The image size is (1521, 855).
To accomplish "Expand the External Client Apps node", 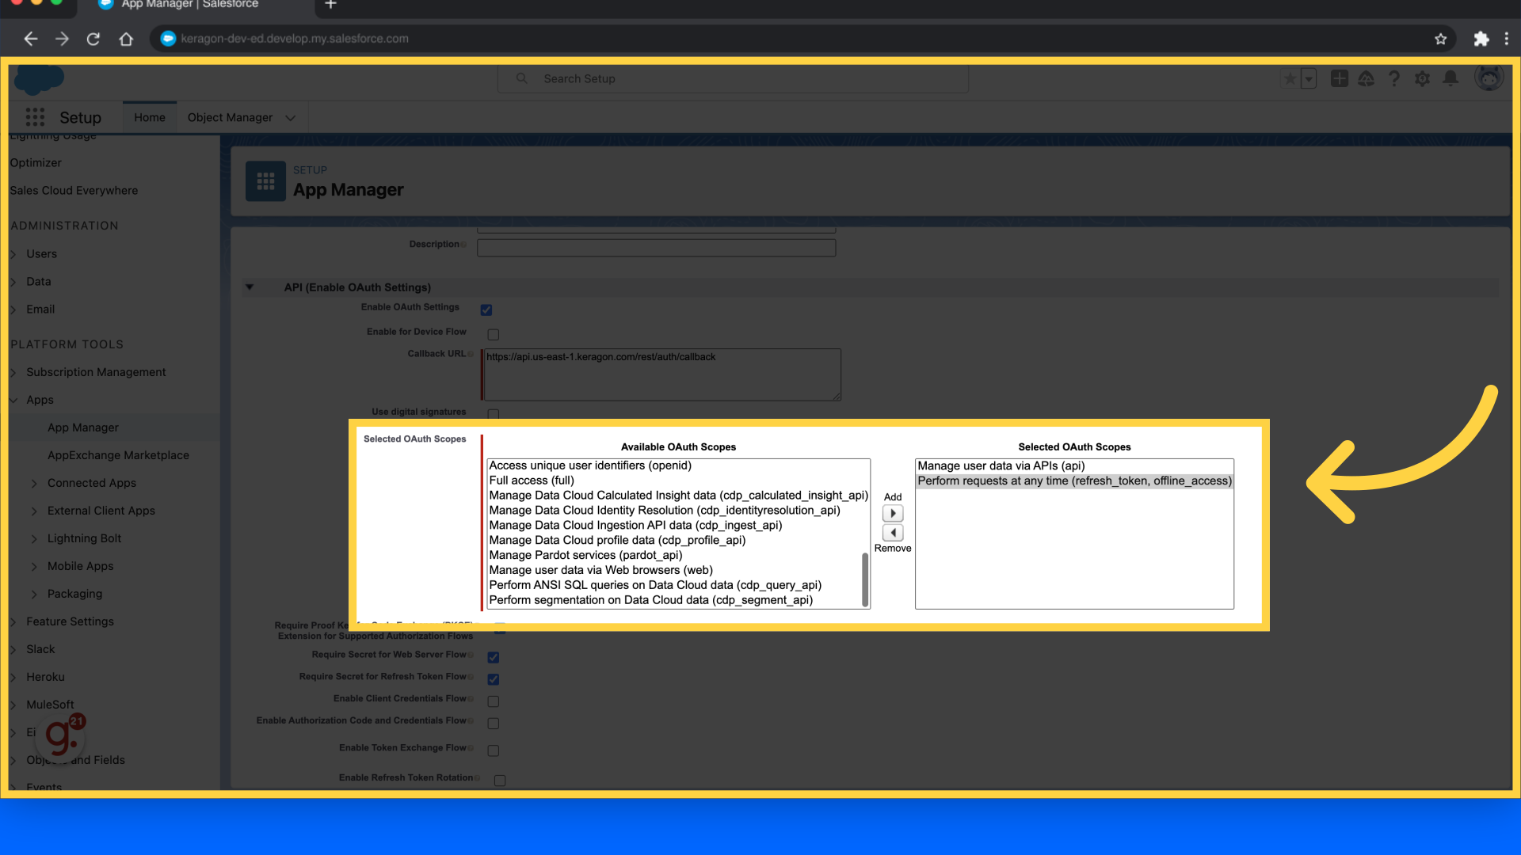I will [x=34, y=511].
